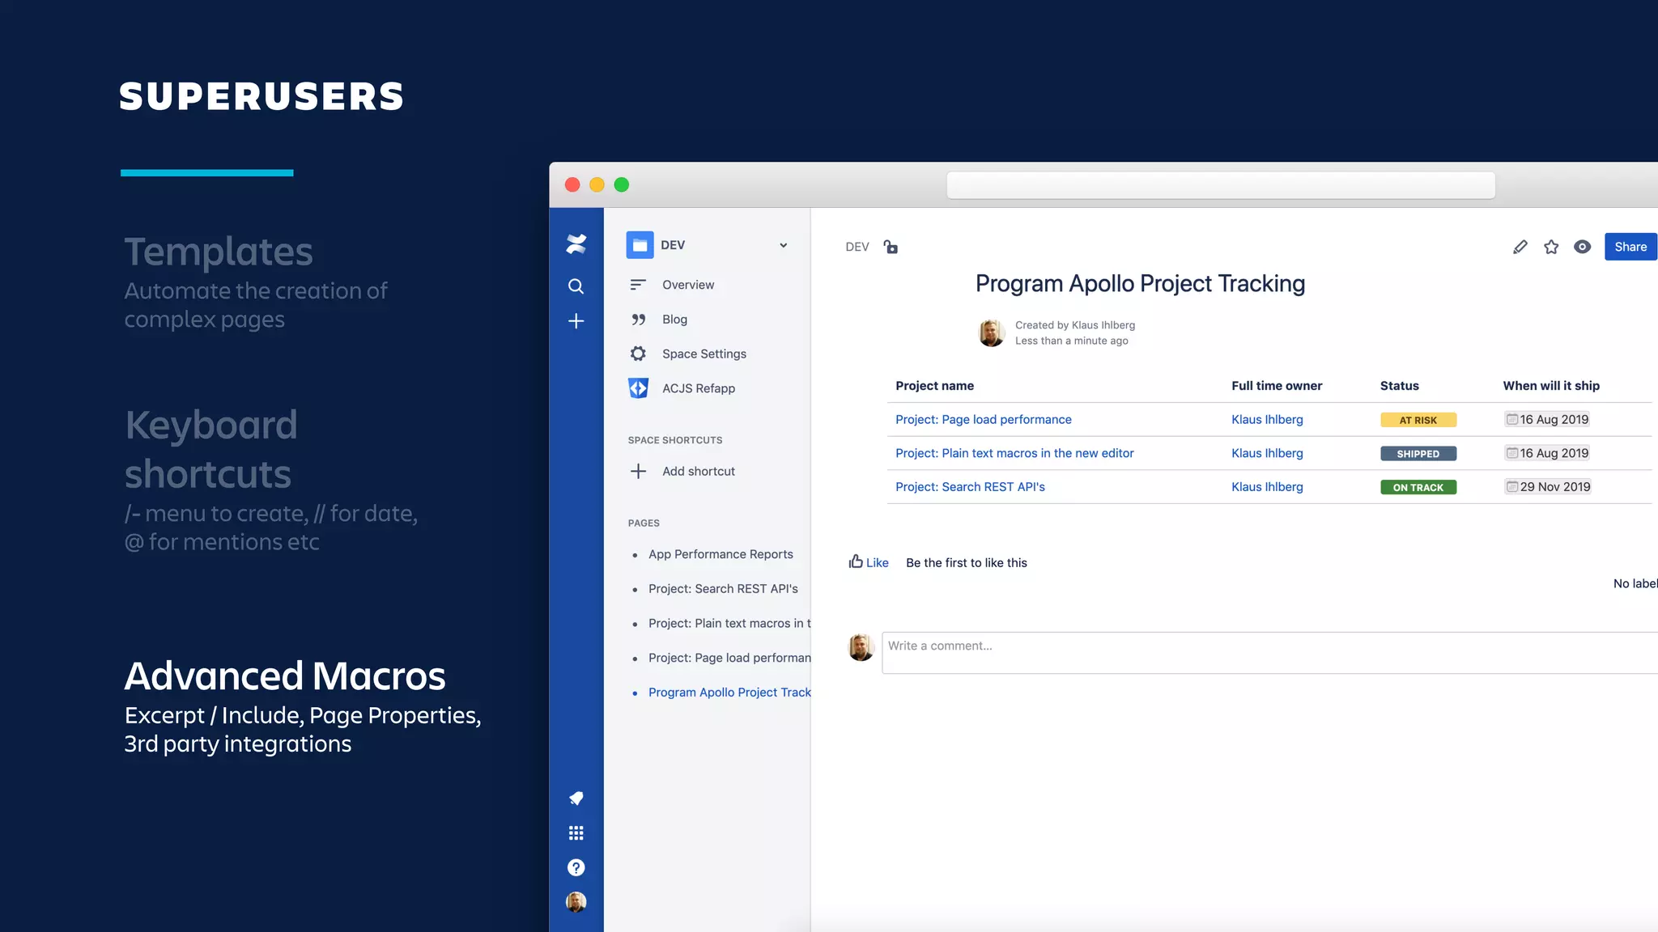The image size is (1658, 932).
Task: Click the page title Program Apollo Project Tracking
Action: 1140,283
